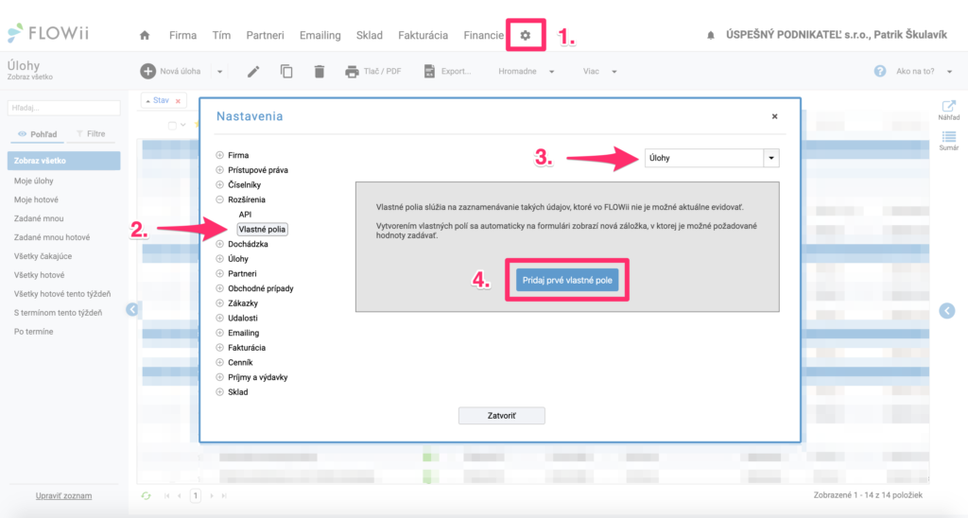Viewport: 968px width, 518px height.
Task: Switch to the Pohľad tab
Action: tap(38, 134)
